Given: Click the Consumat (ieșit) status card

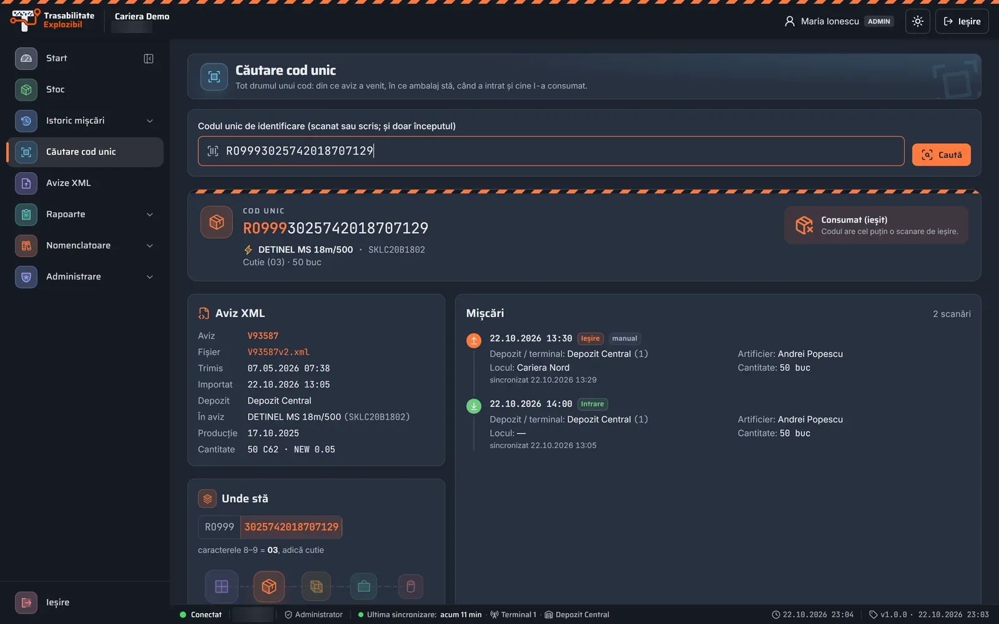Looking at the screenshot, I should pyautogui.click(x=876, y=225).
